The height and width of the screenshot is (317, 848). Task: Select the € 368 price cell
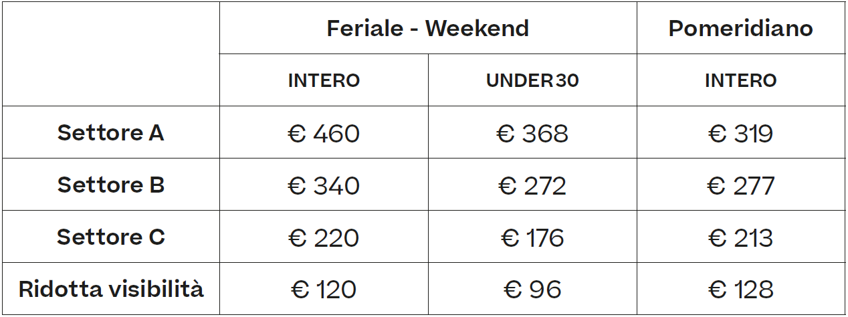(532, 133)
